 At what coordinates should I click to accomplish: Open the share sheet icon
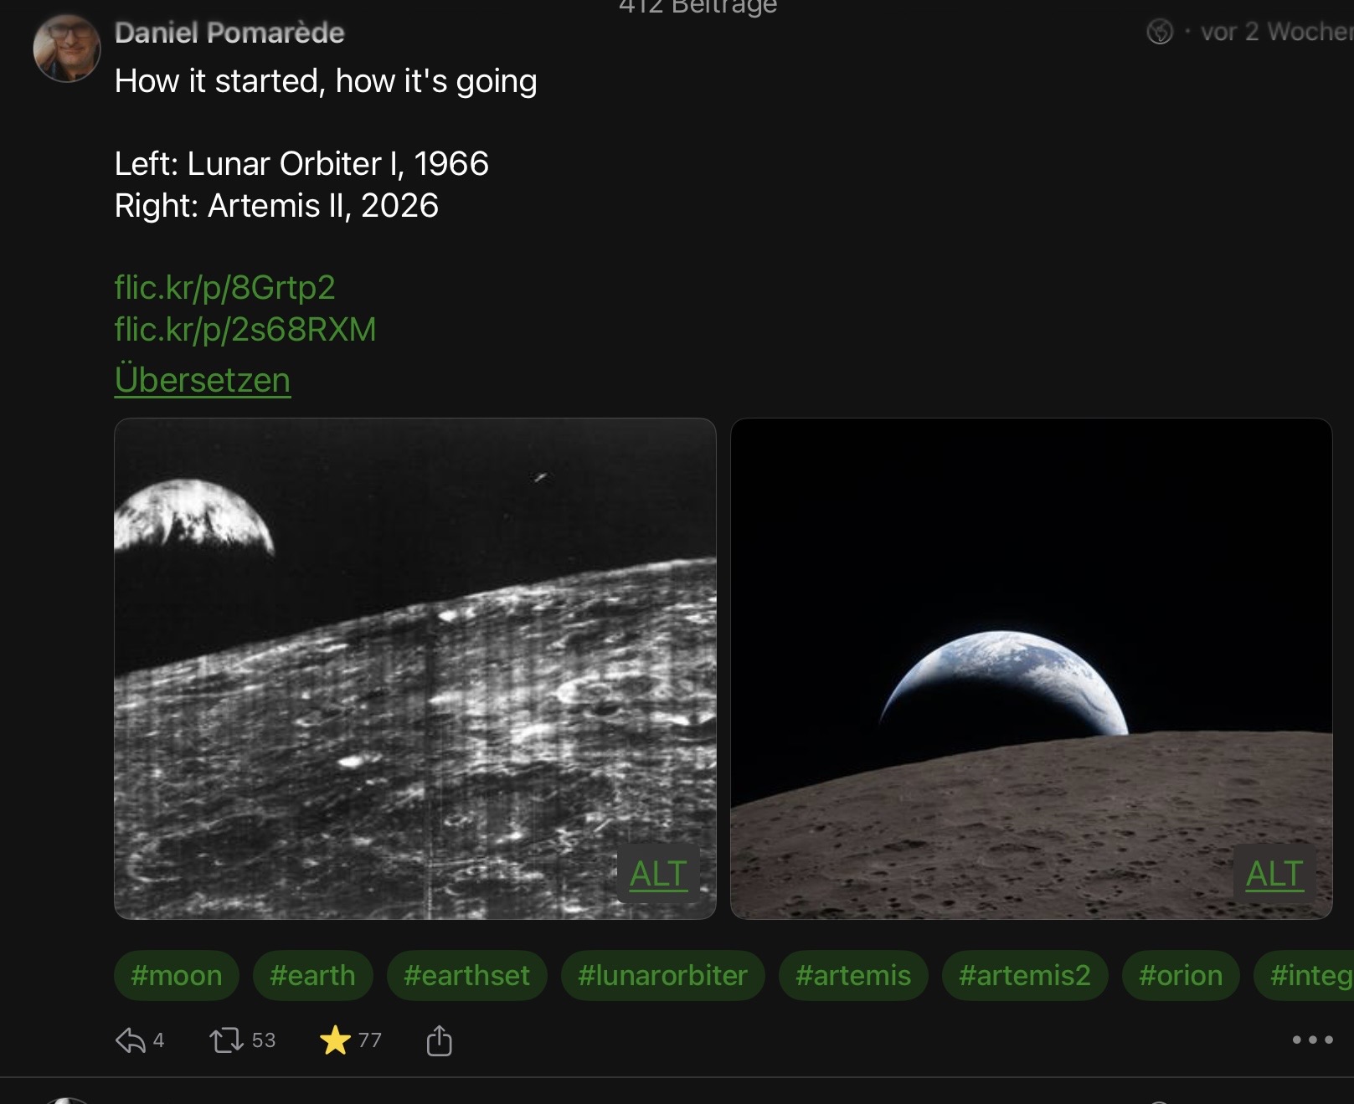[439, 1041]
